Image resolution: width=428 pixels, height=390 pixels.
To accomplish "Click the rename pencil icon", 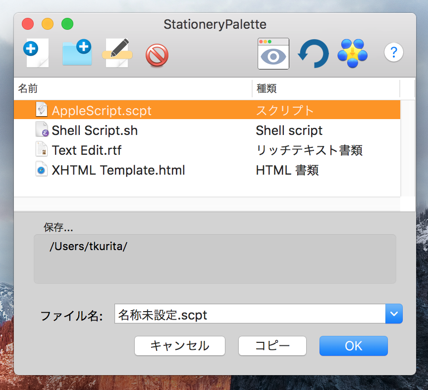I will [x=117, y=53].
